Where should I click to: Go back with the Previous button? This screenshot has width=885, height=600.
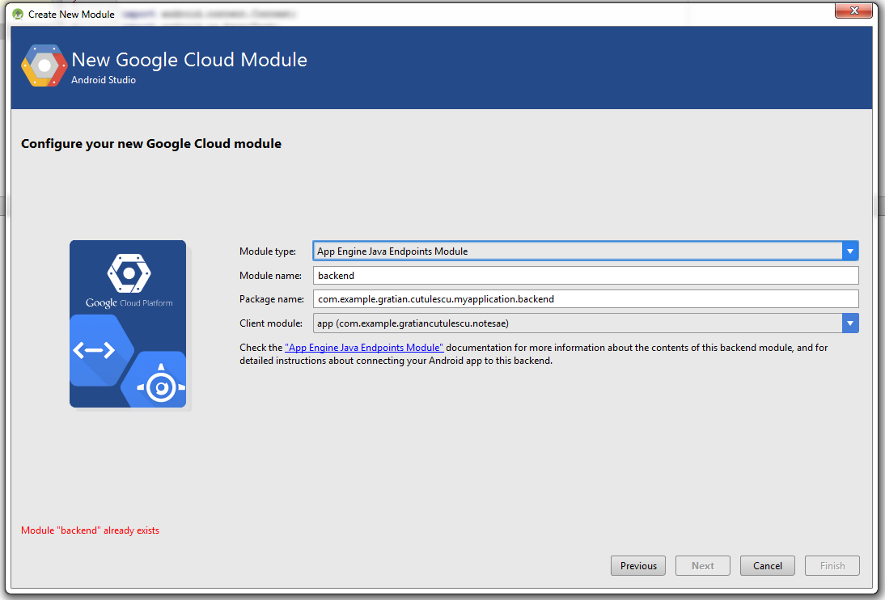[638, 566]
